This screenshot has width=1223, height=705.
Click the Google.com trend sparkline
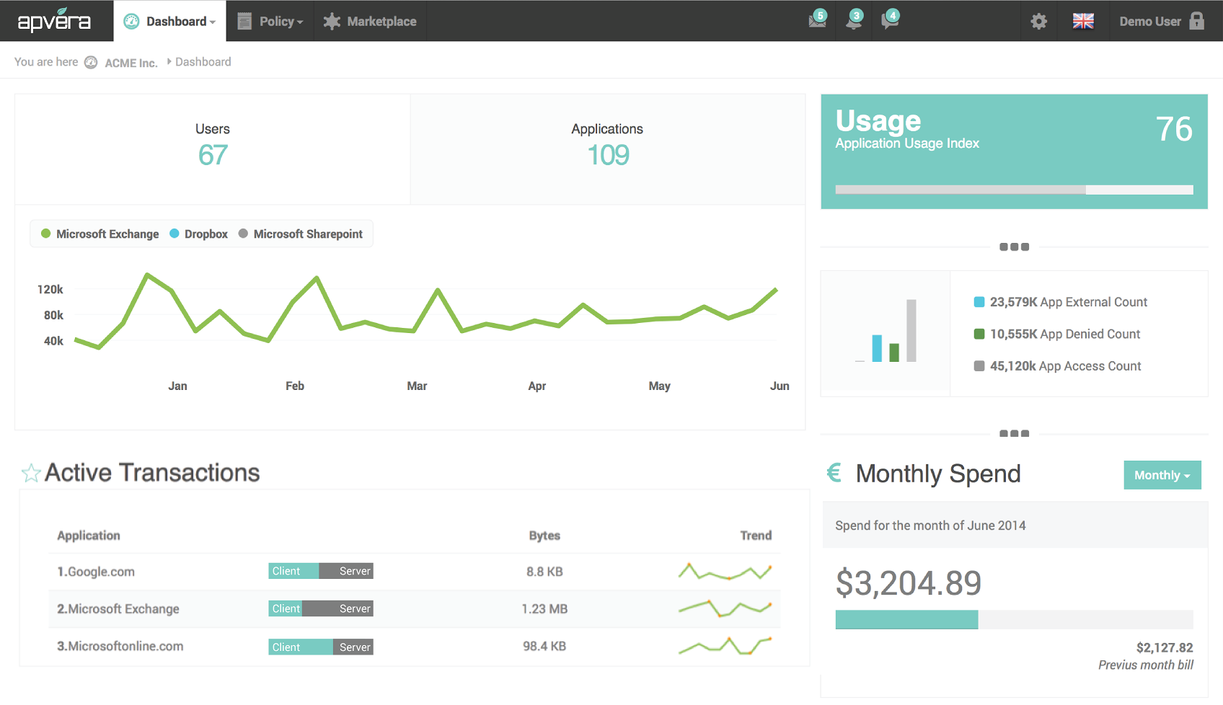tap(725, 572)
